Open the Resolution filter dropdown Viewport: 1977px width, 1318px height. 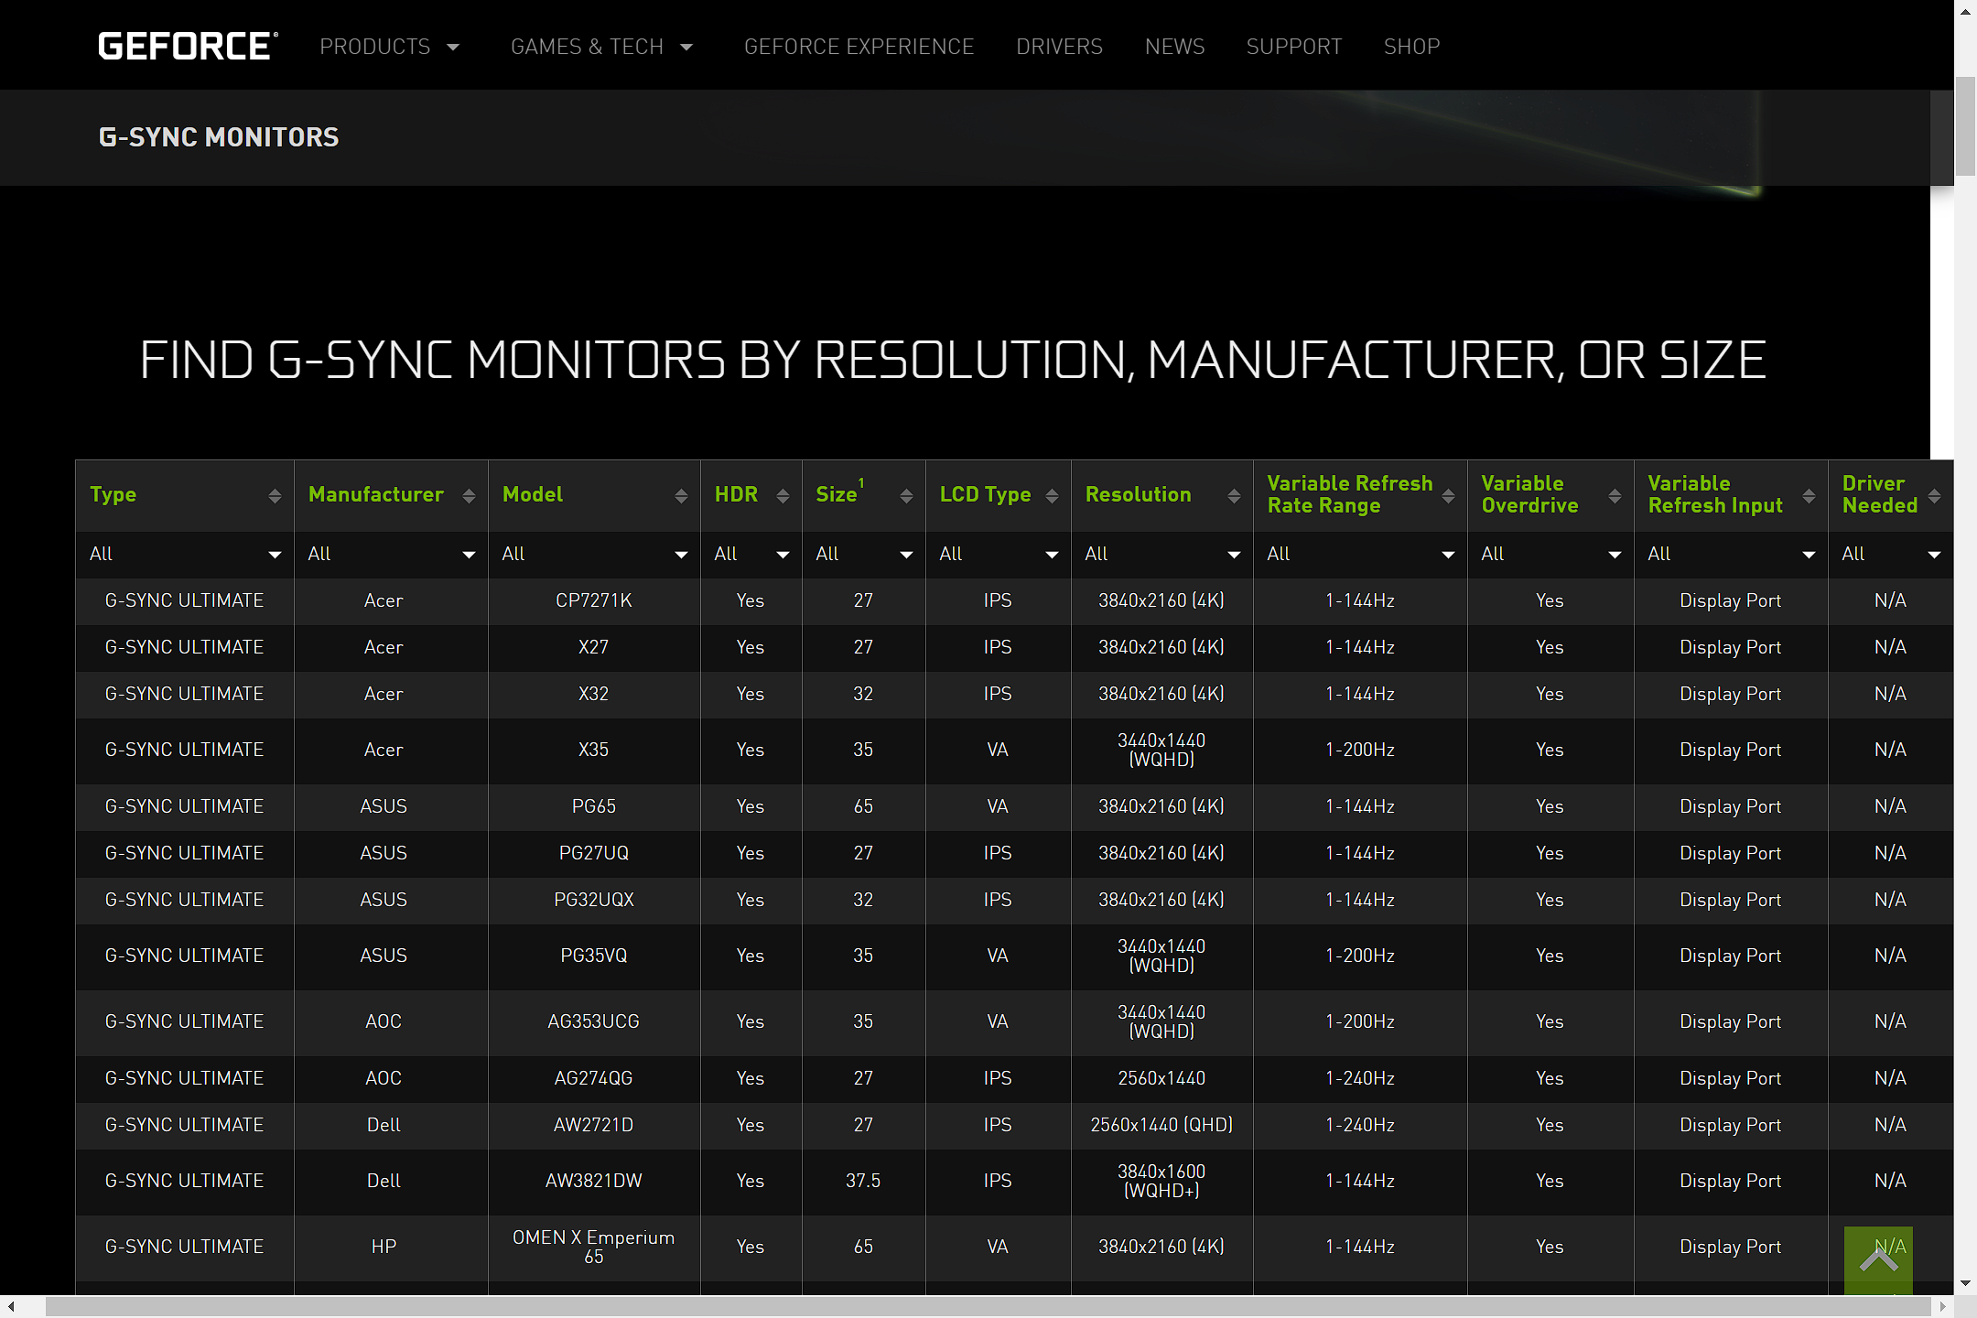(1162, 554)
